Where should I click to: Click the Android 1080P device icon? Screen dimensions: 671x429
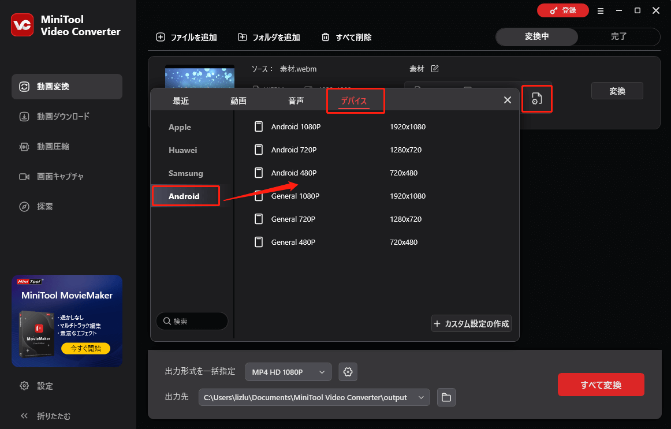click(x=259, y=126)
